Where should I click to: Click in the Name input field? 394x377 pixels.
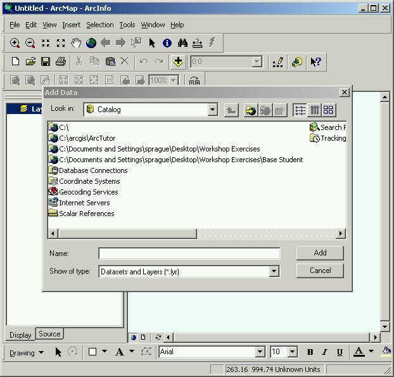click(x=189, y=253)
